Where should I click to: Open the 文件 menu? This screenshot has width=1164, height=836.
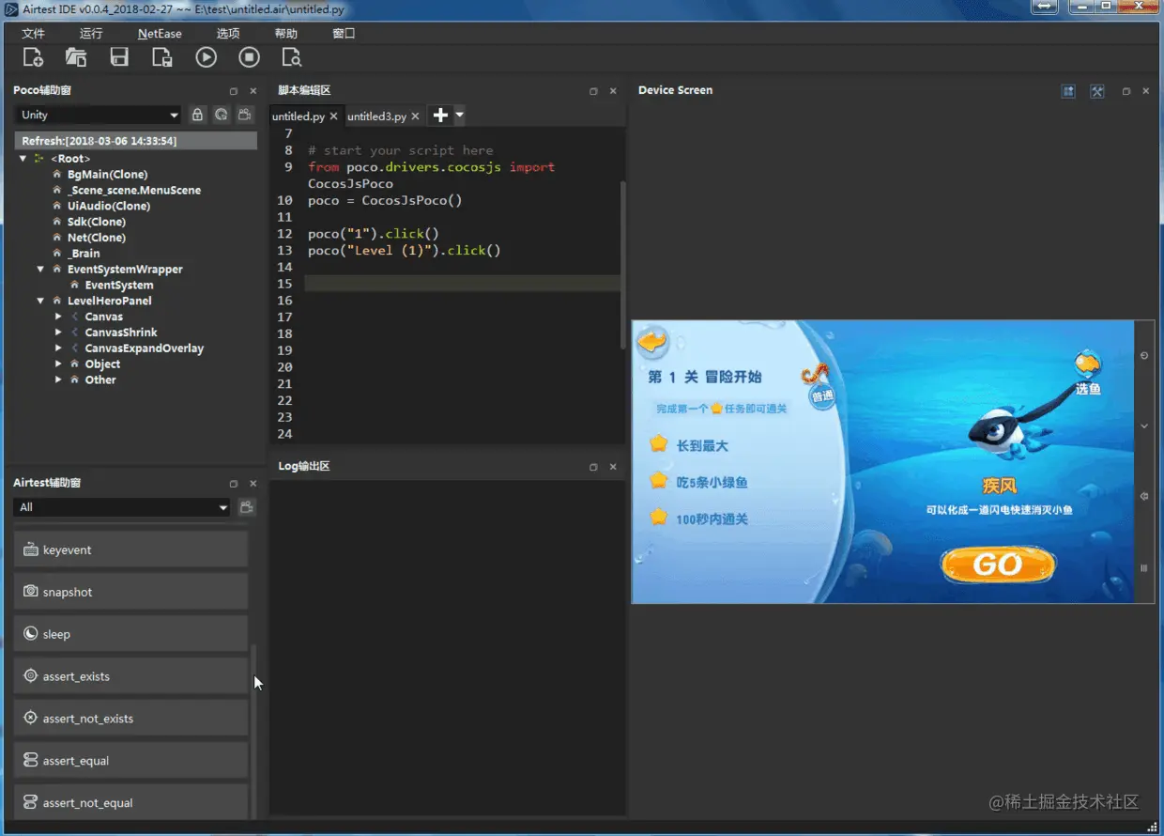click(33, 34)
